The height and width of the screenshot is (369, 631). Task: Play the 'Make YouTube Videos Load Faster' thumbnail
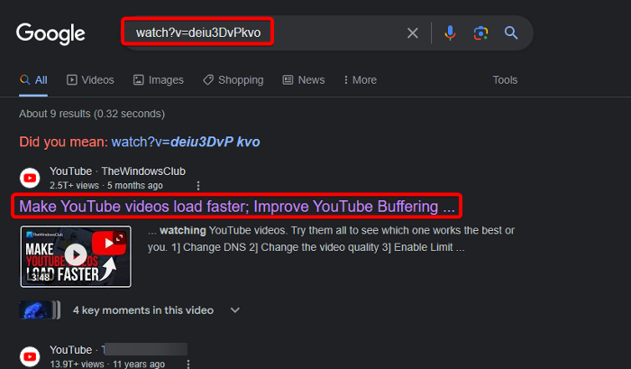[x=76, y=256]
